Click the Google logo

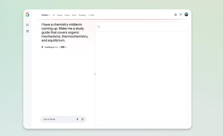coord(27,15)
